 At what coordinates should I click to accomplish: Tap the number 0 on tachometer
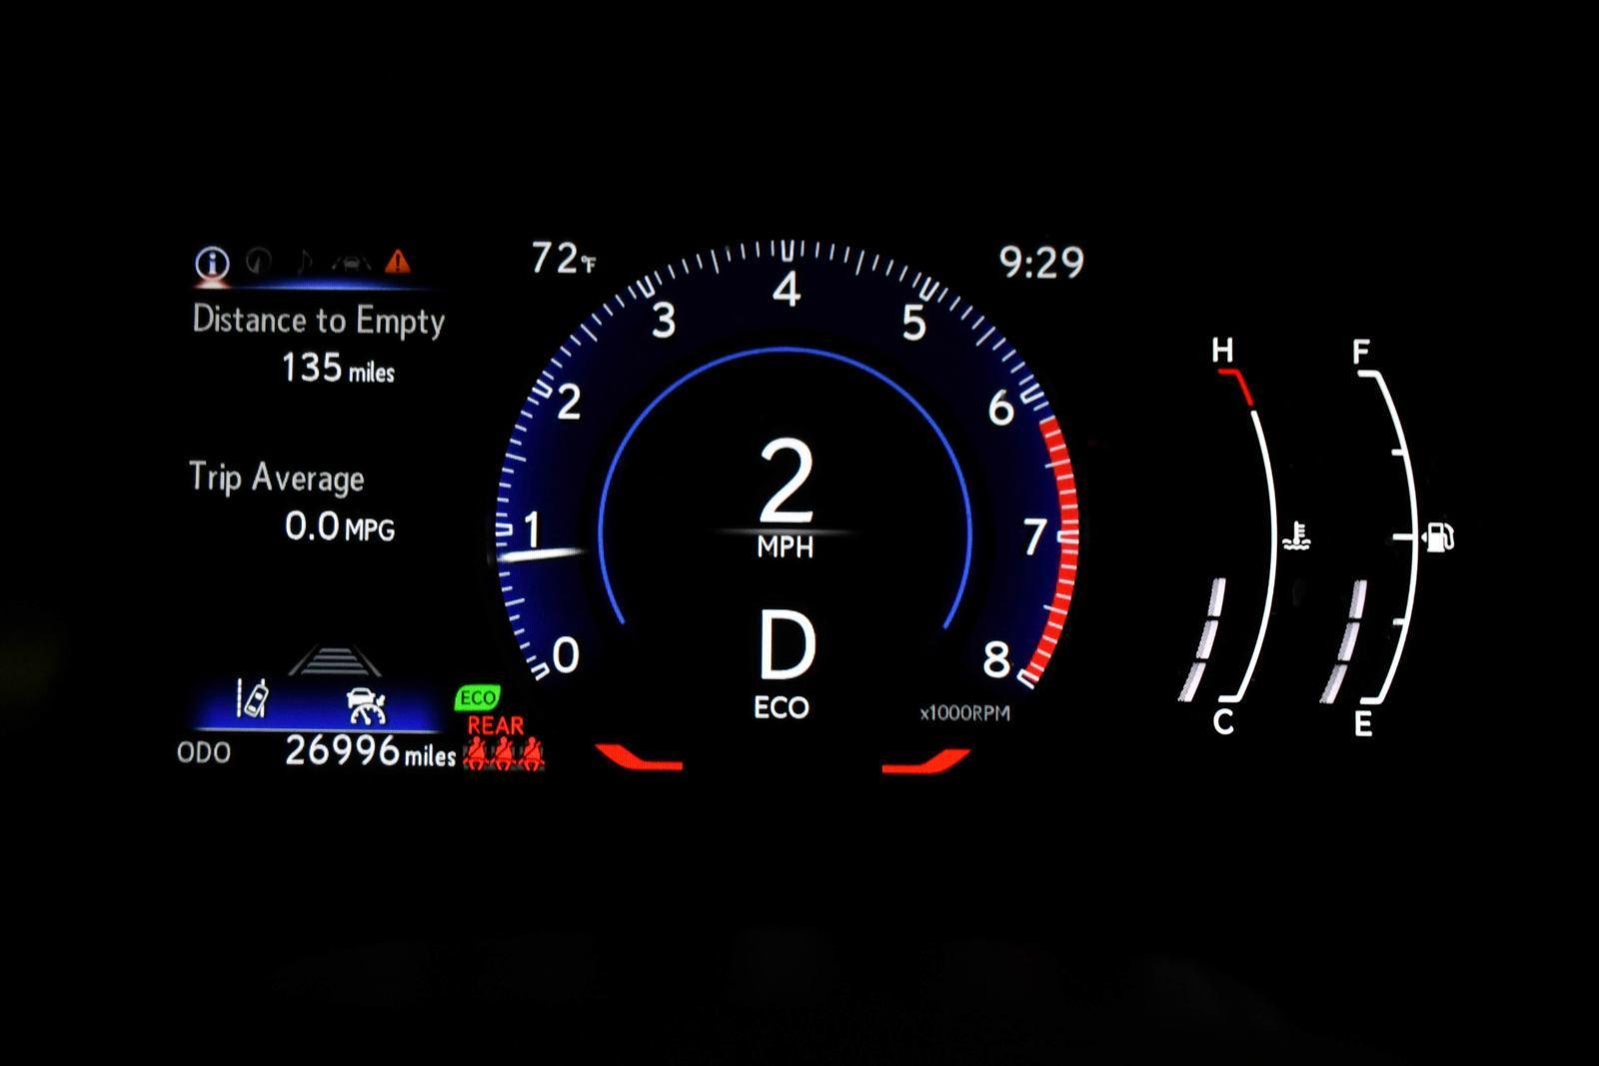click(x=566, y=655)
